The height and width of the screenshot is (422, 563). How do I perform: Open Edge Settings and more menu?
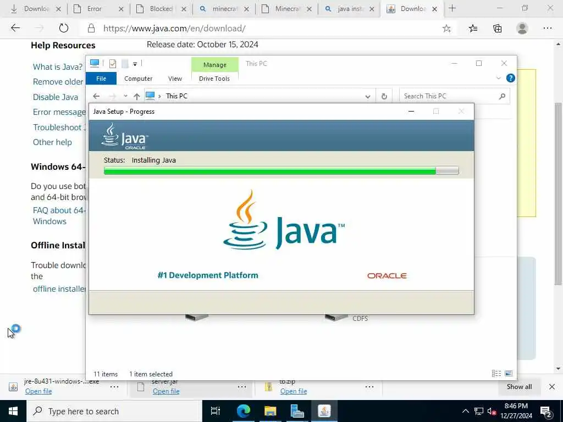[547, 28]
